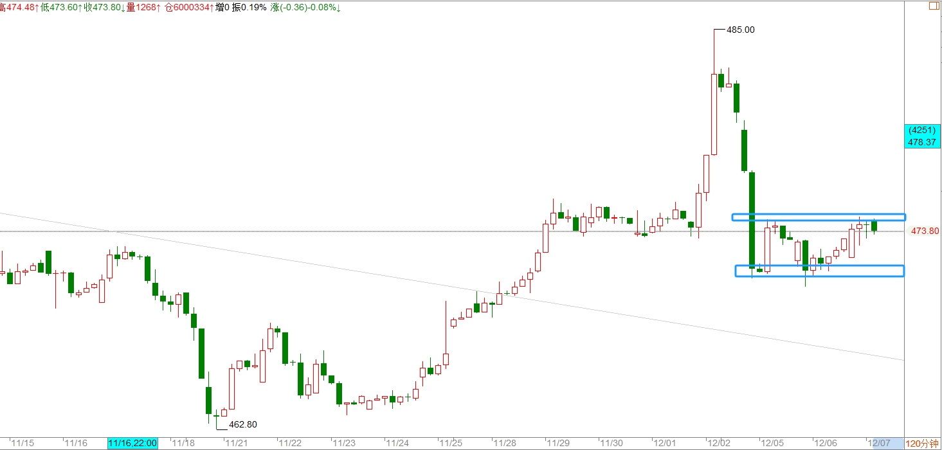The height and width of the screenshot is (450, 942).
Task: Click the 12/02 date on the time axis
Action: click(x=719, y=443)
